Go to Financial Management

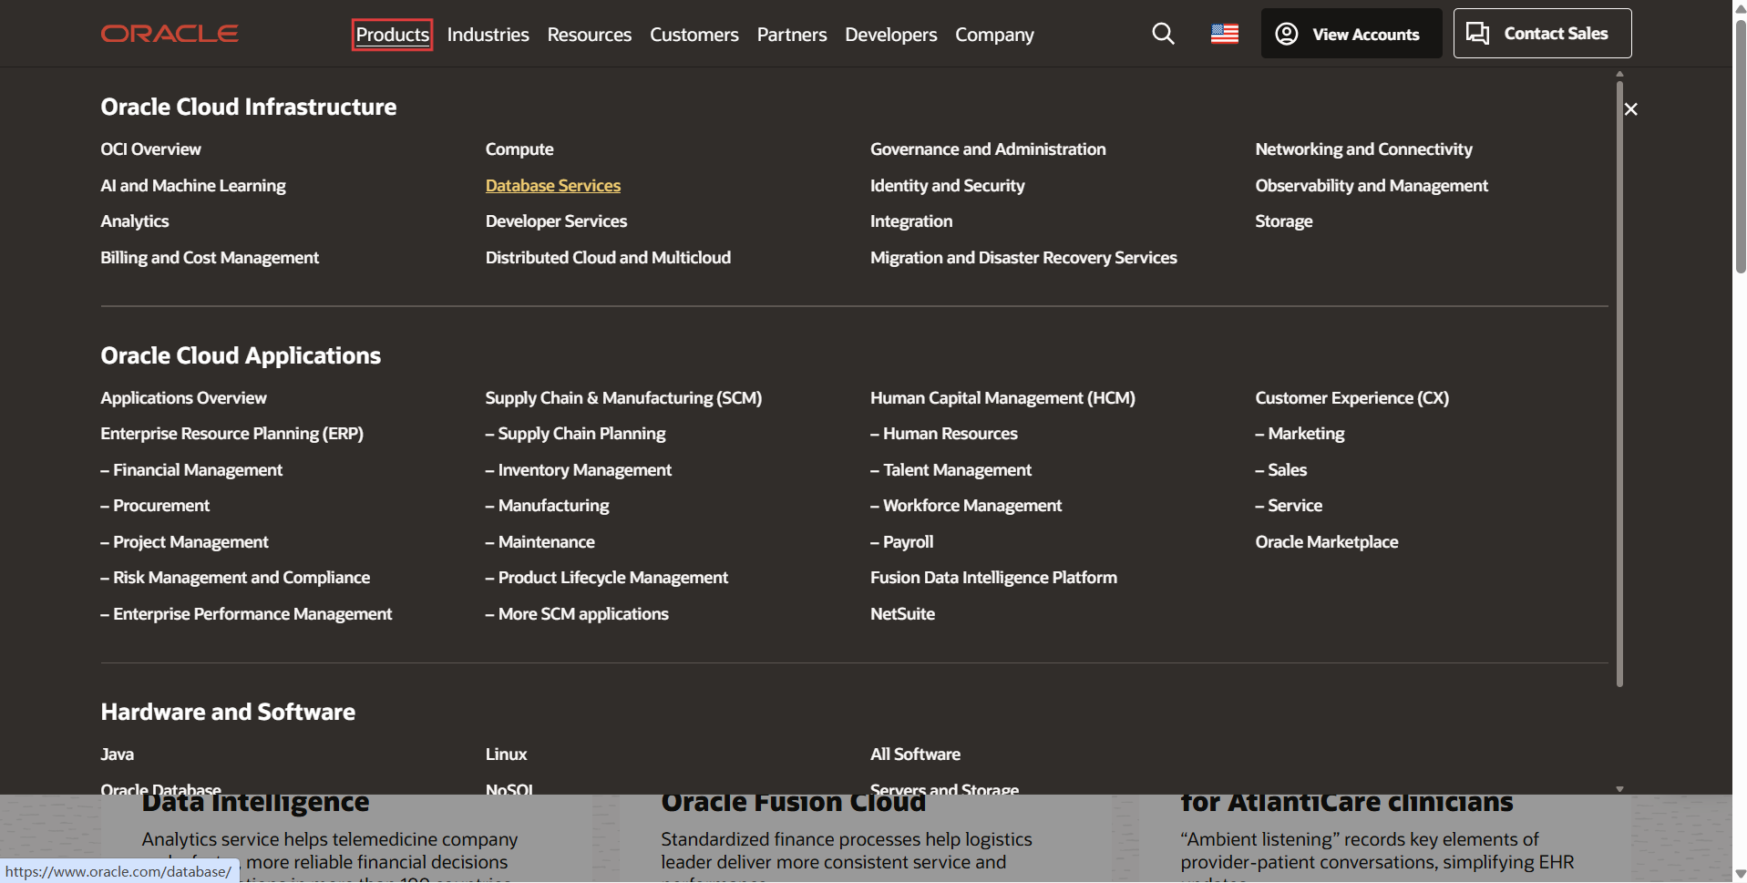(x=191, y=470)
